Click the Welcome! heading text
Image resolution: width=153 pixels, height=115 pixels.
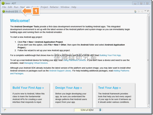(20, 21)
